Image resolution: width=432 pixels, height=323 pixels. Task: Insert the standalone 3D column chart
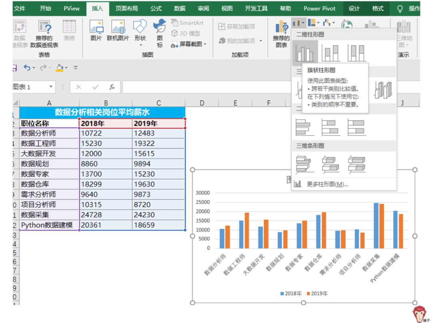pyautogui.click(x=383, y=90)
